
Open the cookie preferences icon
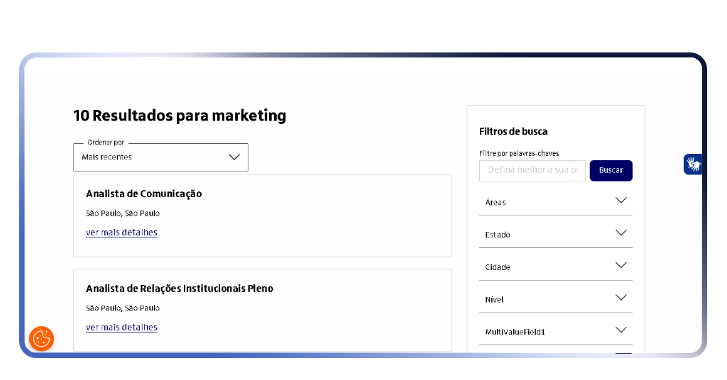tap(41, 338)
